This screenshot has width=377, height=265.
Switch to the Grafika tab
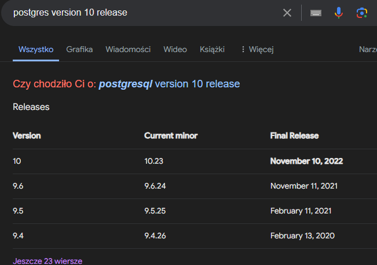point(79,50)
